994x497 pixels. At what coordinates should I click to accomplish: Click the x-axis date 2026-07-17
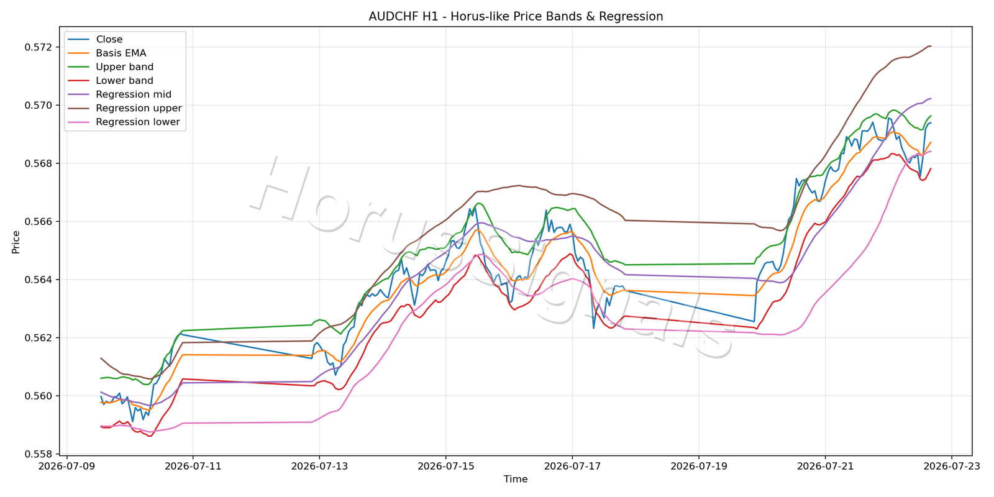tap(572, 465)
